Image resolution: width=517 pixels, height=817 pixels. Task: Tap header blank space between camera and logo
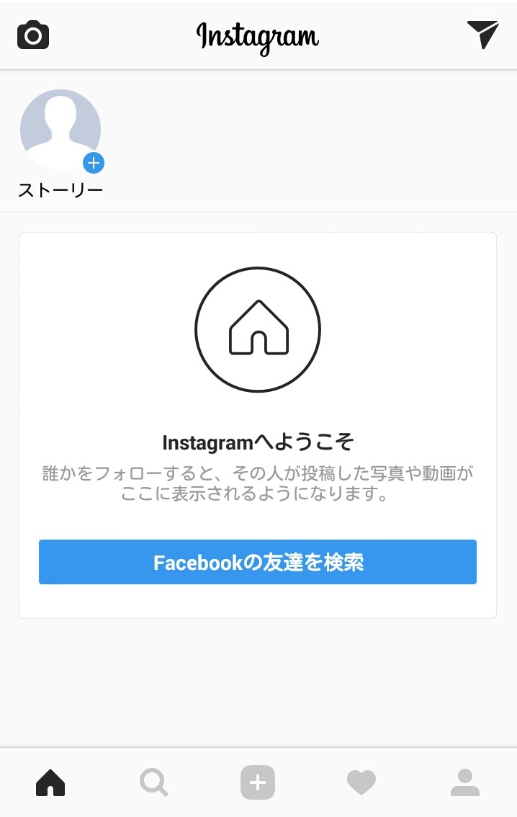pos(122,35)
